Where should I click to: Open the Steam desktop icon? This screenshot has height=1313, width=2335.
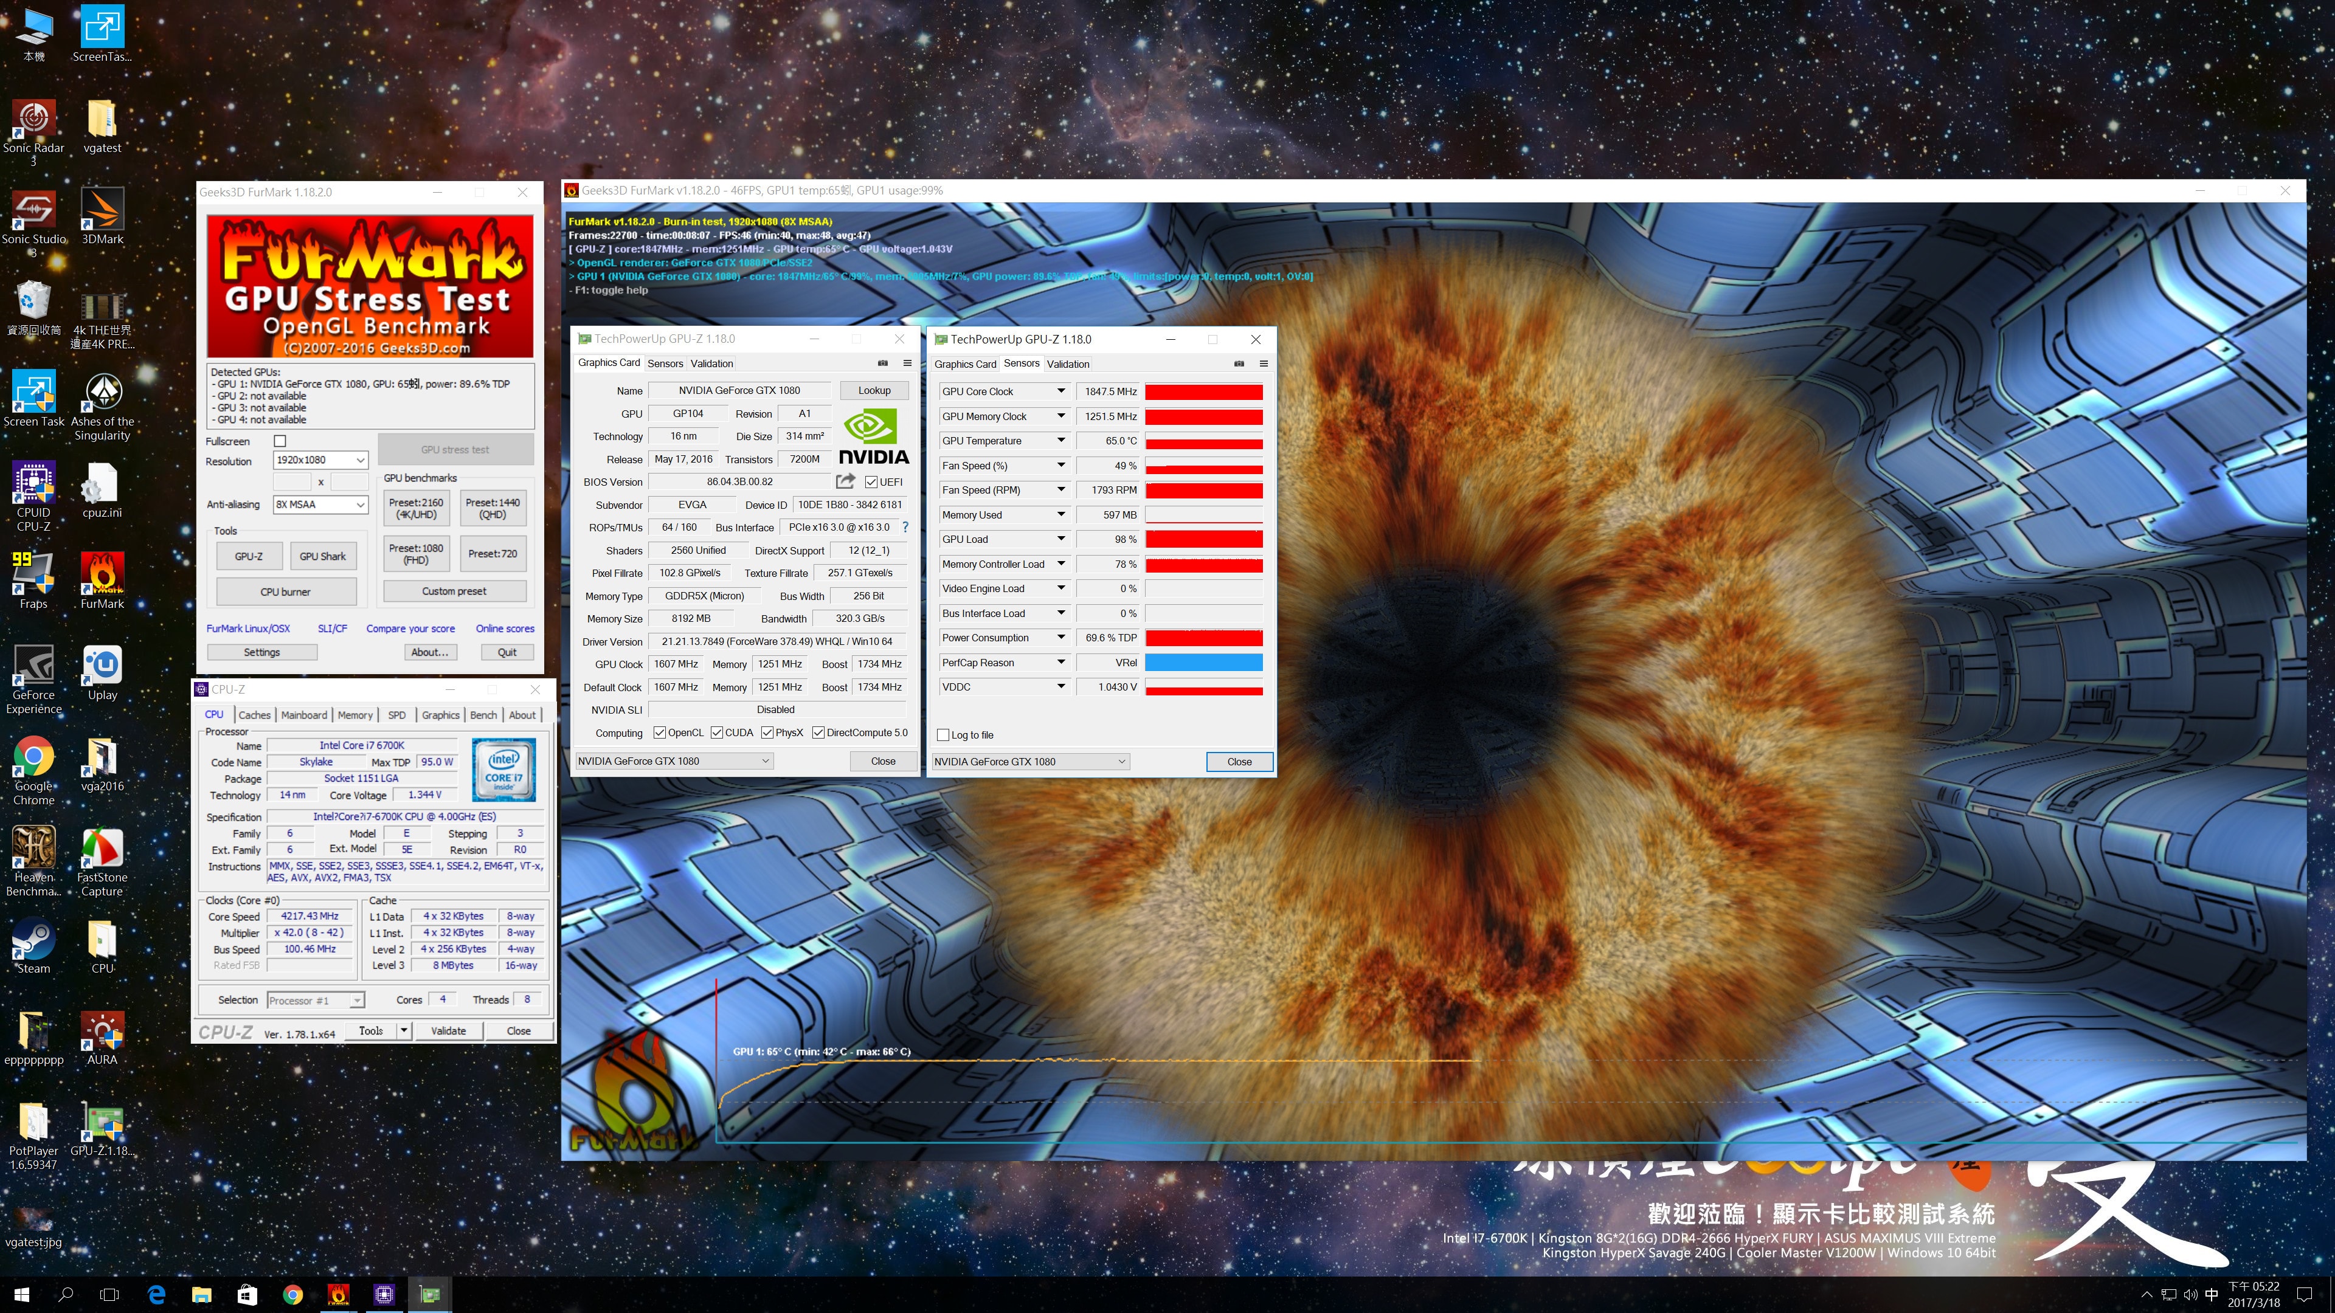(x=33, y=946)
